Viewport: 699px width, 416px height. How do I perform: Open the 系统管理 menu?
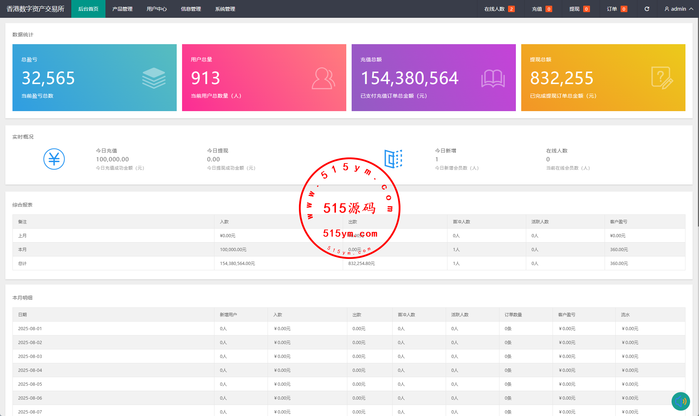click(x=225, y=9)
